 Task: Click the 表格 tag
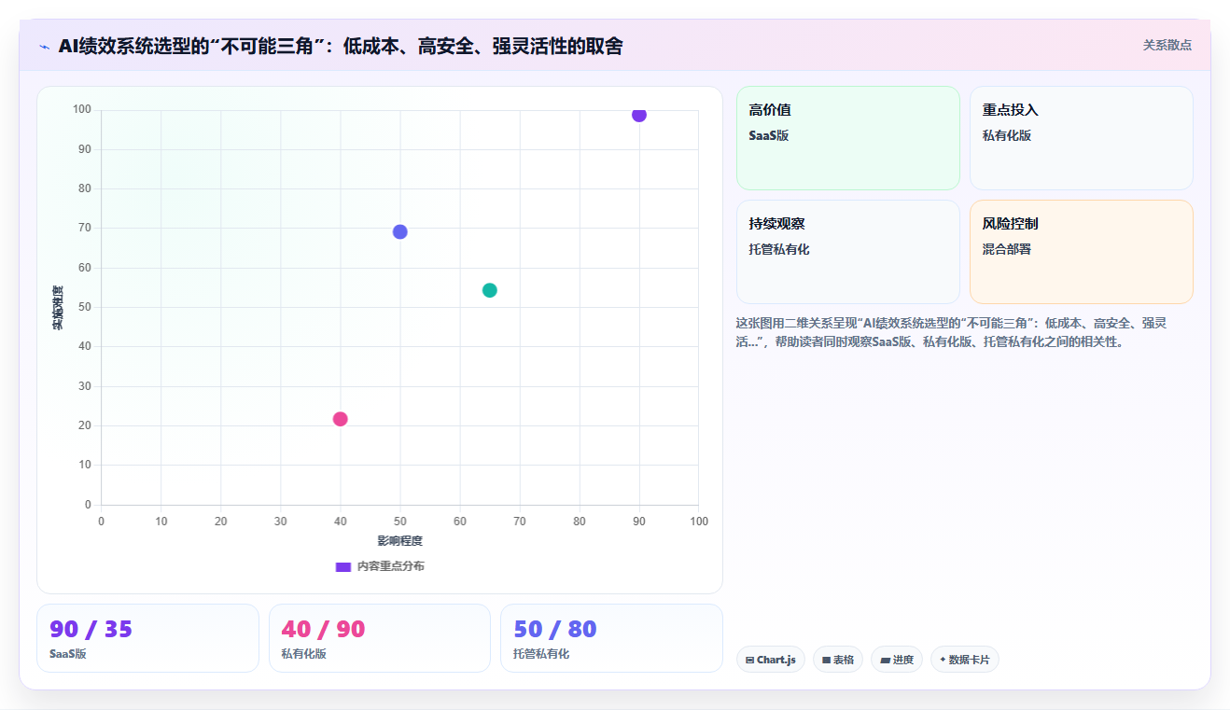[x=838, y=660]
